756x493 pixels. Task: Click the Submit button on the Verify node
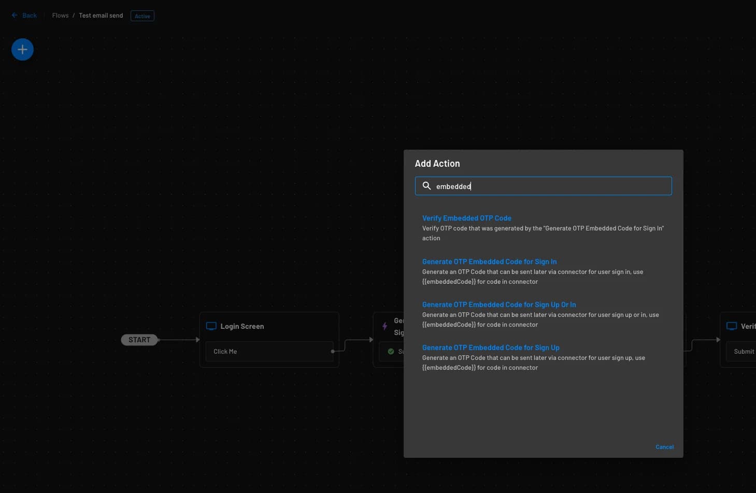(744, 351)
